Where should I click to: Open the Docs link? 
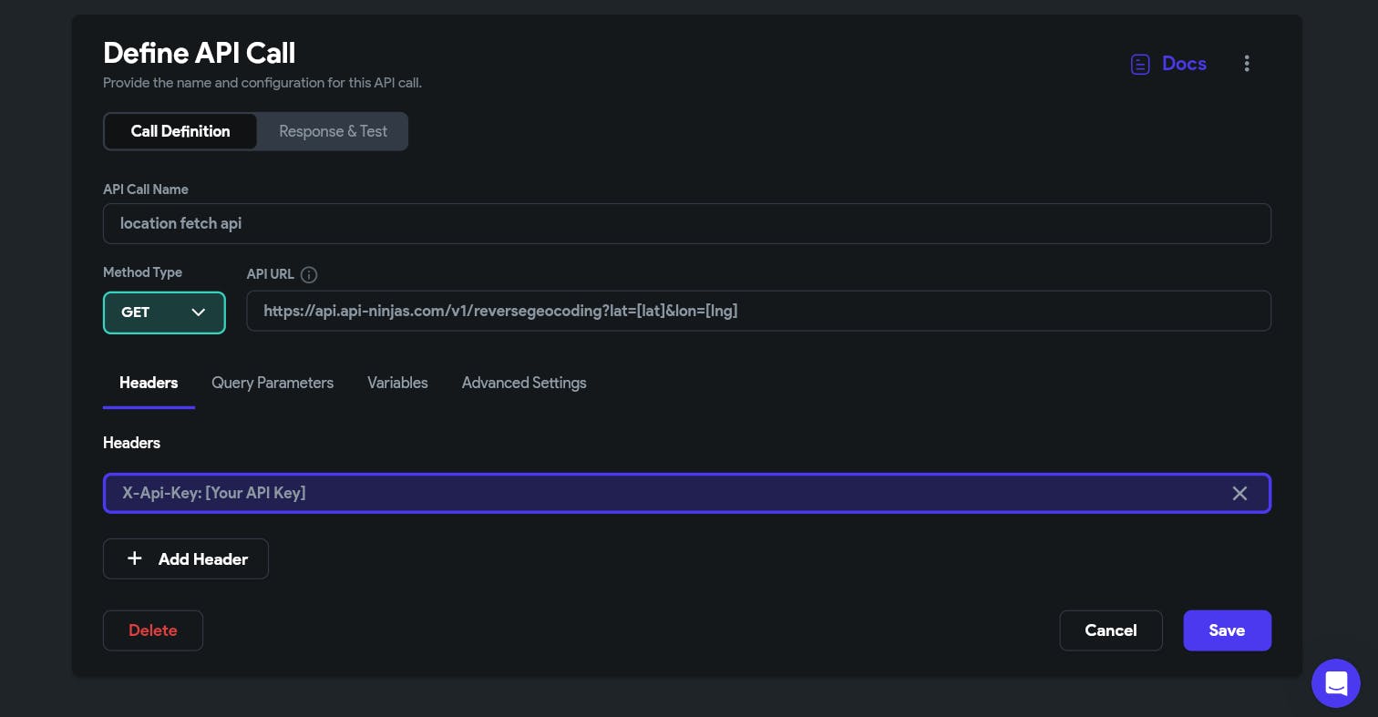(x=1168, y=64)
